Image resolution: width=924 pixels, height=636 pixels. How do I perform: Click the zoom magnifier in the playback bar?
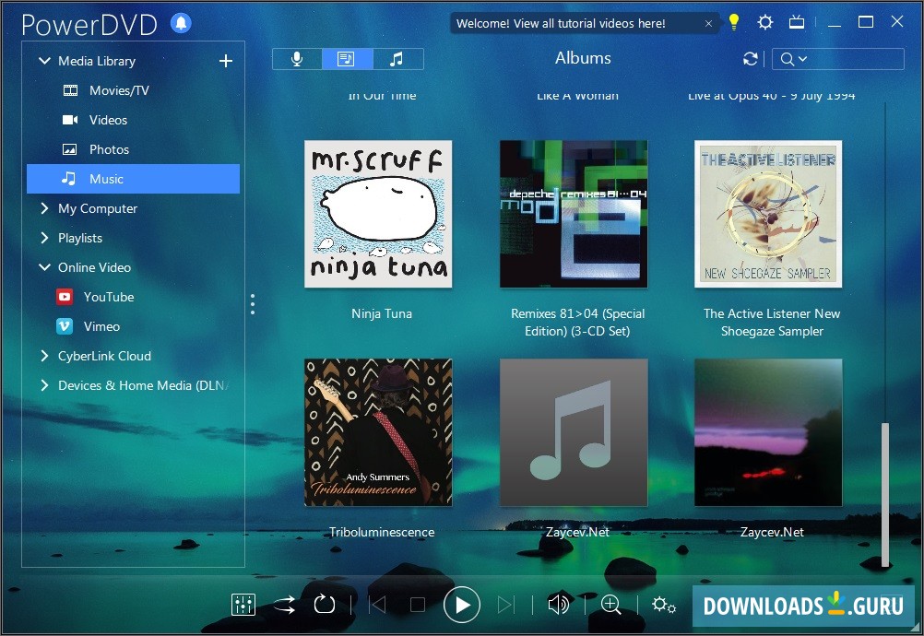click(x=611, y=605)
